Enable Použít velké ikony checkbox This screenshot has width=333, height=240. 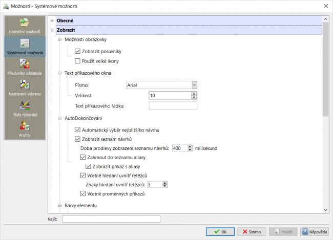pos(77,61)
